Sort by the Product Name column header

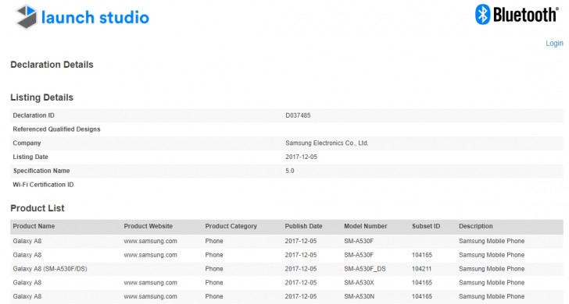[34, 226]
